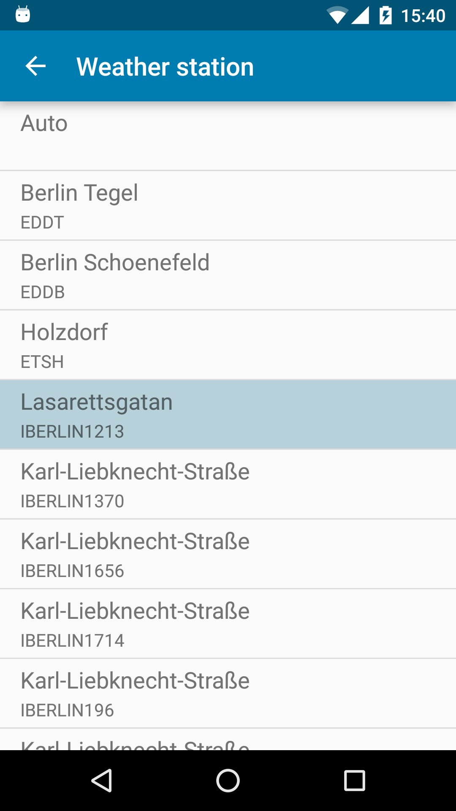
Task: Pick the Holzdorf ETSH station
Action: point(228,345)
